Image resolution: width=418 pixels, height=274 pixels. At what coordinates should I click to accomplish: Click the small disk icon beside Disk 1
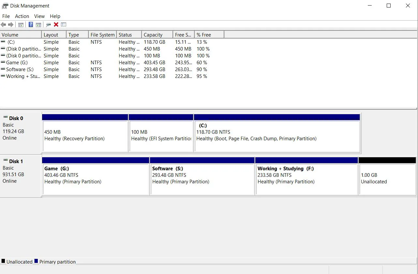[x=6, y=160]
